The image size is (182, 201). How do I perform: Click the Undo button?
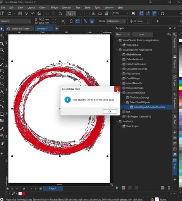click(x=69, y=14)
